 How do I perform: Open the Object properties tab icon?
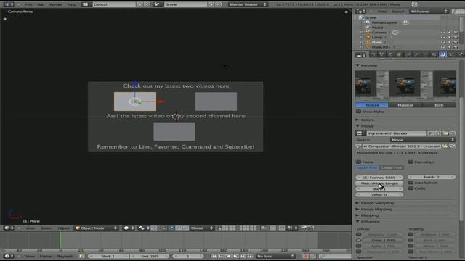[399, 55]
